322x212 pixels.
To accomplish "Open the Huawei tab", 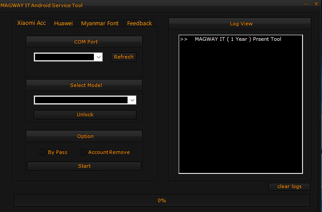I will click(x=63, y=23).
